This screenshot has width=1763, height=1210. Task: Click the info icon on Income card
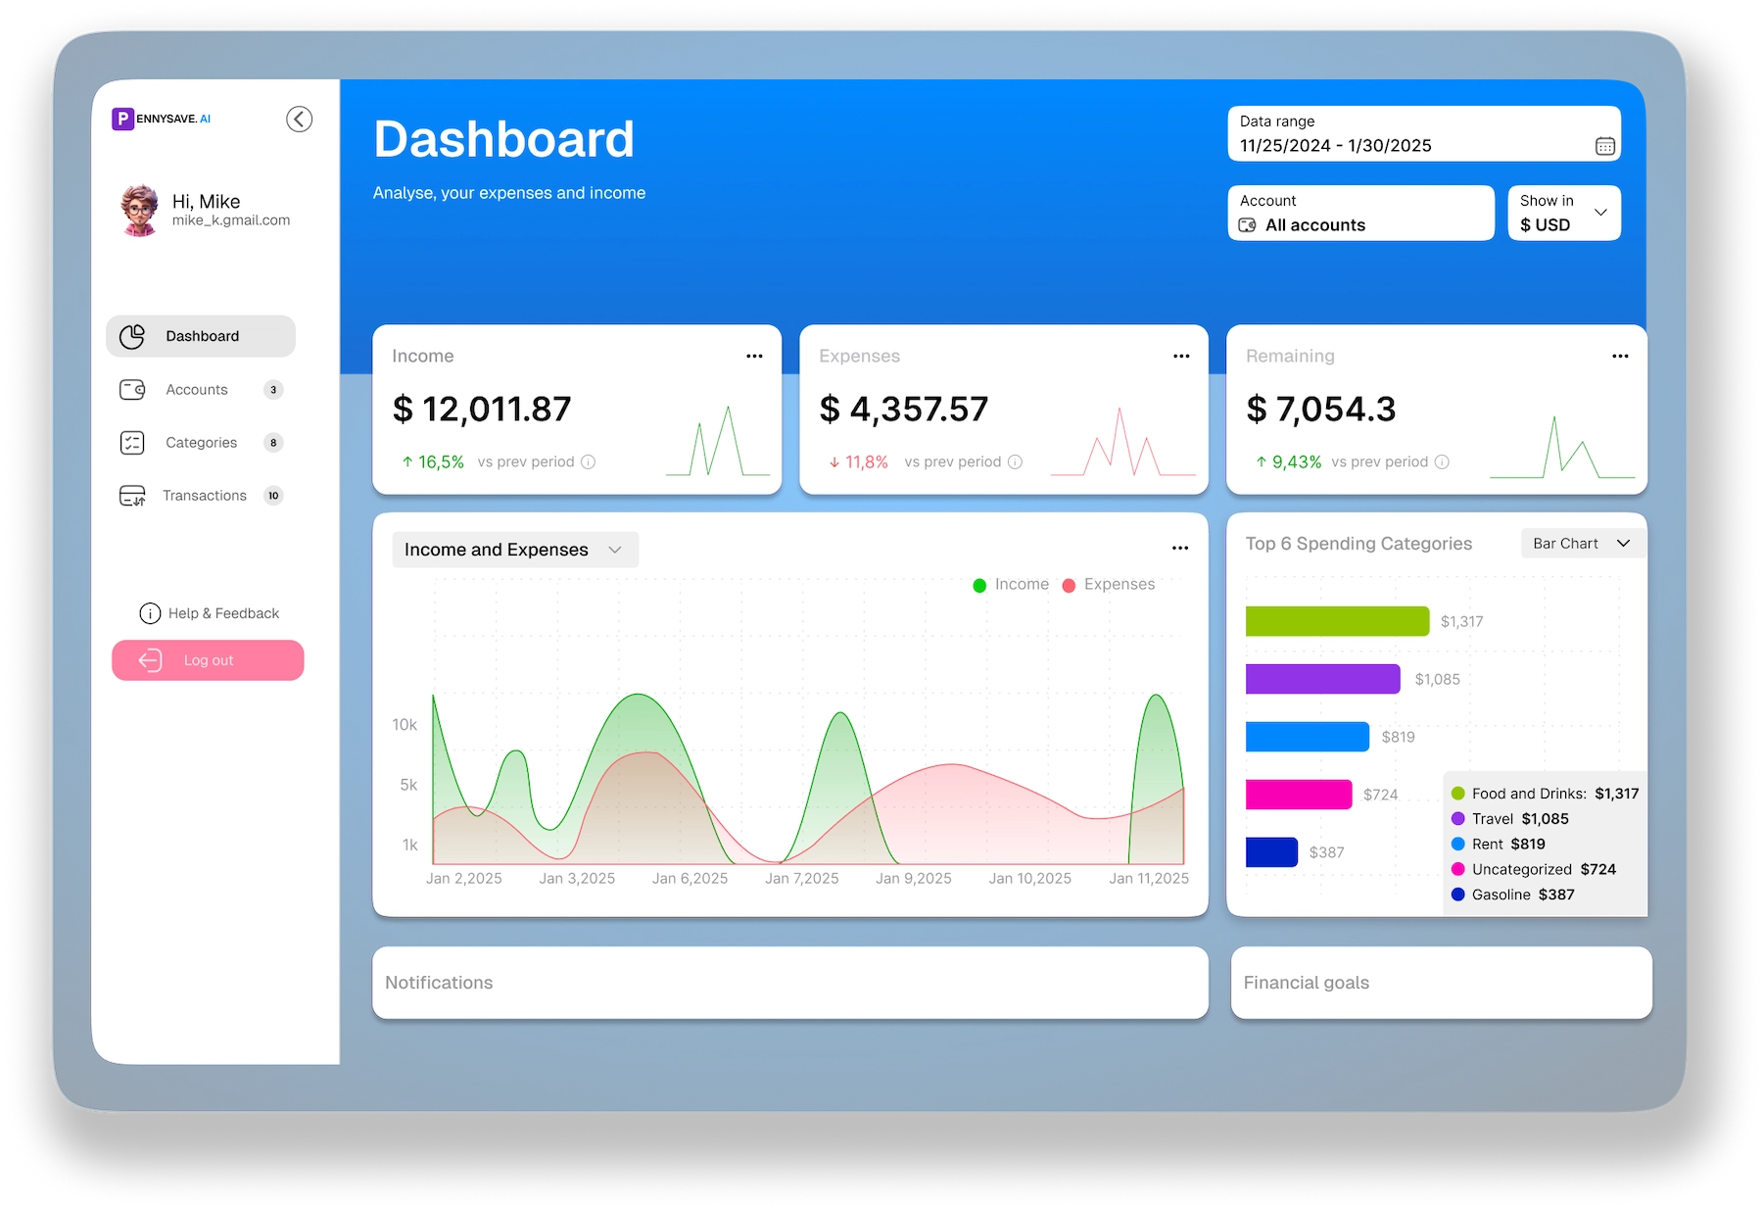coord(588,462)
